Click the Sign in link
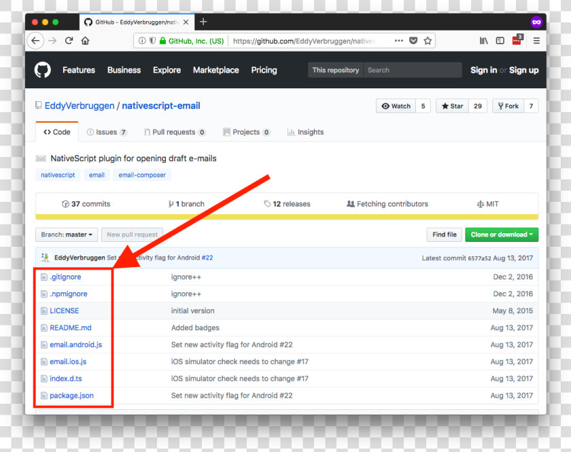The image size is (571, 452). pos(483,70)
